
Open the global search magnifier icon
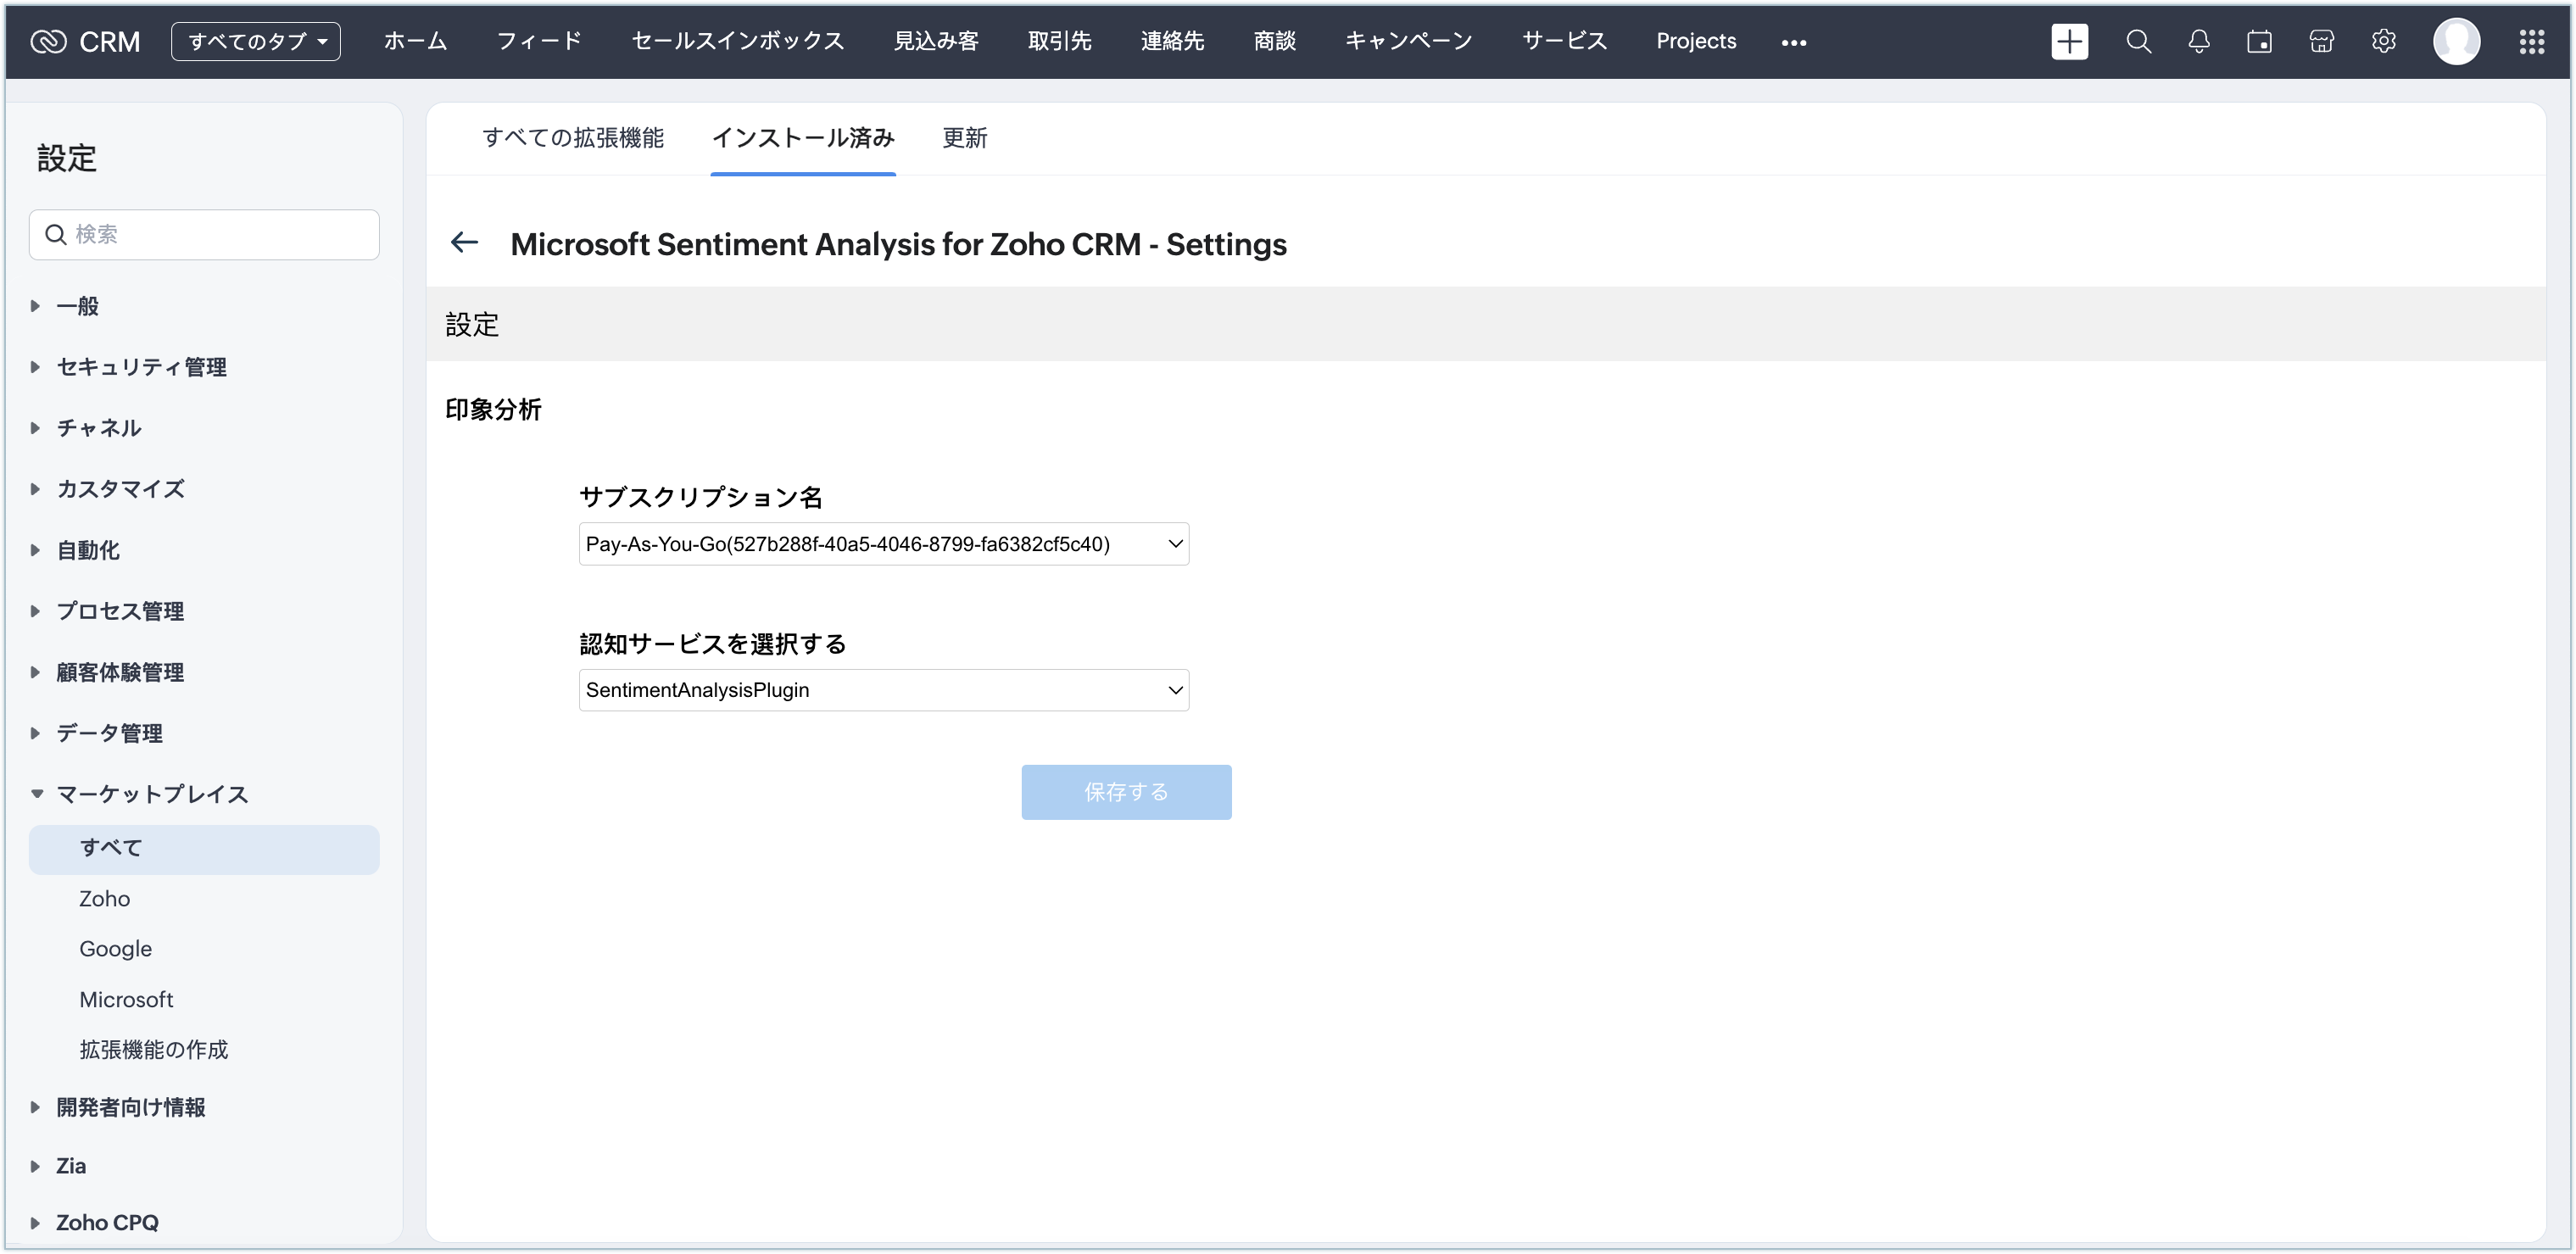pyautogui.click(x=2138, y=41)
